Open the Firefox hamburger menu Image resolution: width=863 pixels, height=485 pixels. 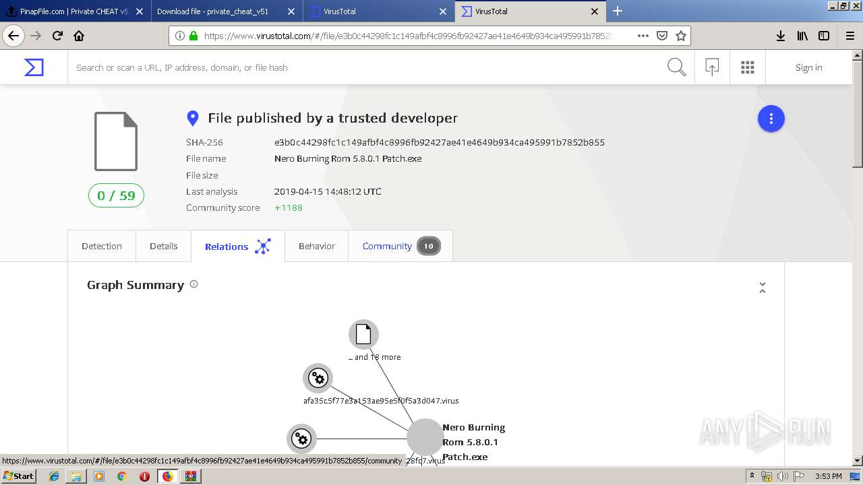tap(850, 36)
